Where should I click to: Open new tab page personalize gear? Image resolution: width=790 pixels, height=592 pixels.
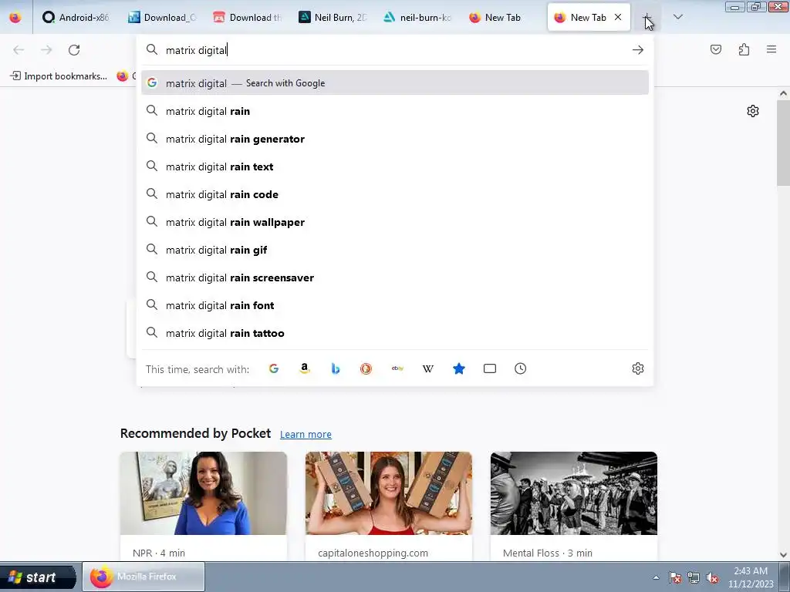(x=753, y=111)
